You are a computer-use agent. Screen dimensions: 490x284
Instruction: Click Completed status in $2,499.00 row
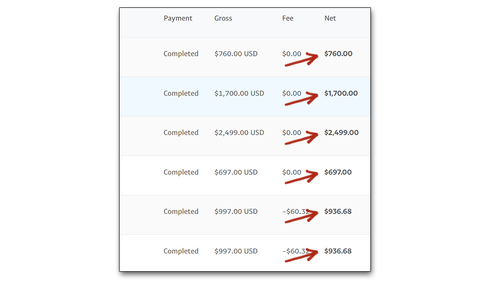[x=181, y=133]
